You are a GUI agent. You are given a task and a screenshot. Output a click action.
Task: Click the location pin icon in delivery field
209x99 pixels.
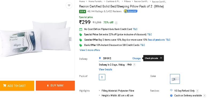100,58
